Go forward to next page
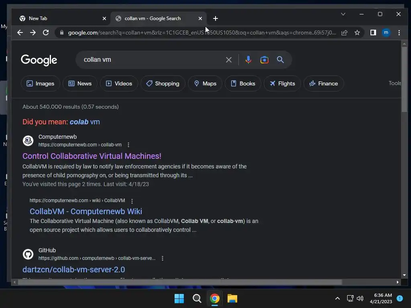The image size is (411, 308). pyautogui.click(x=33, y=32)
